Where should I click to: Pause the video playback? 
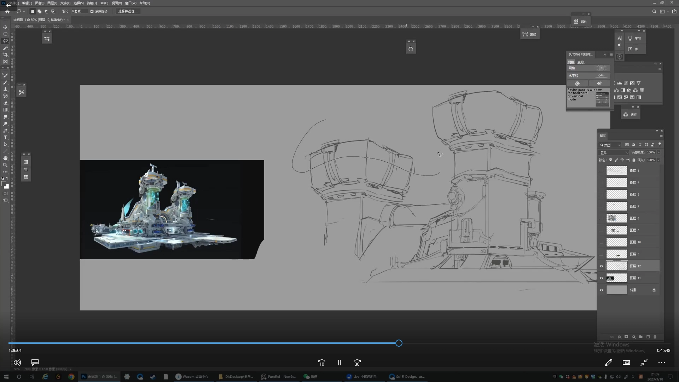(x=339, y=363)
